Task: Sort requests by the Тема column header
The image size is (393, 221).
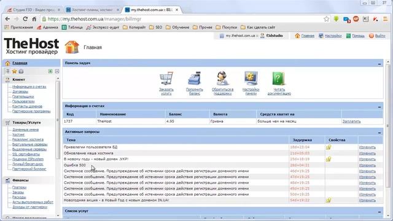Action: coord(71,140)
